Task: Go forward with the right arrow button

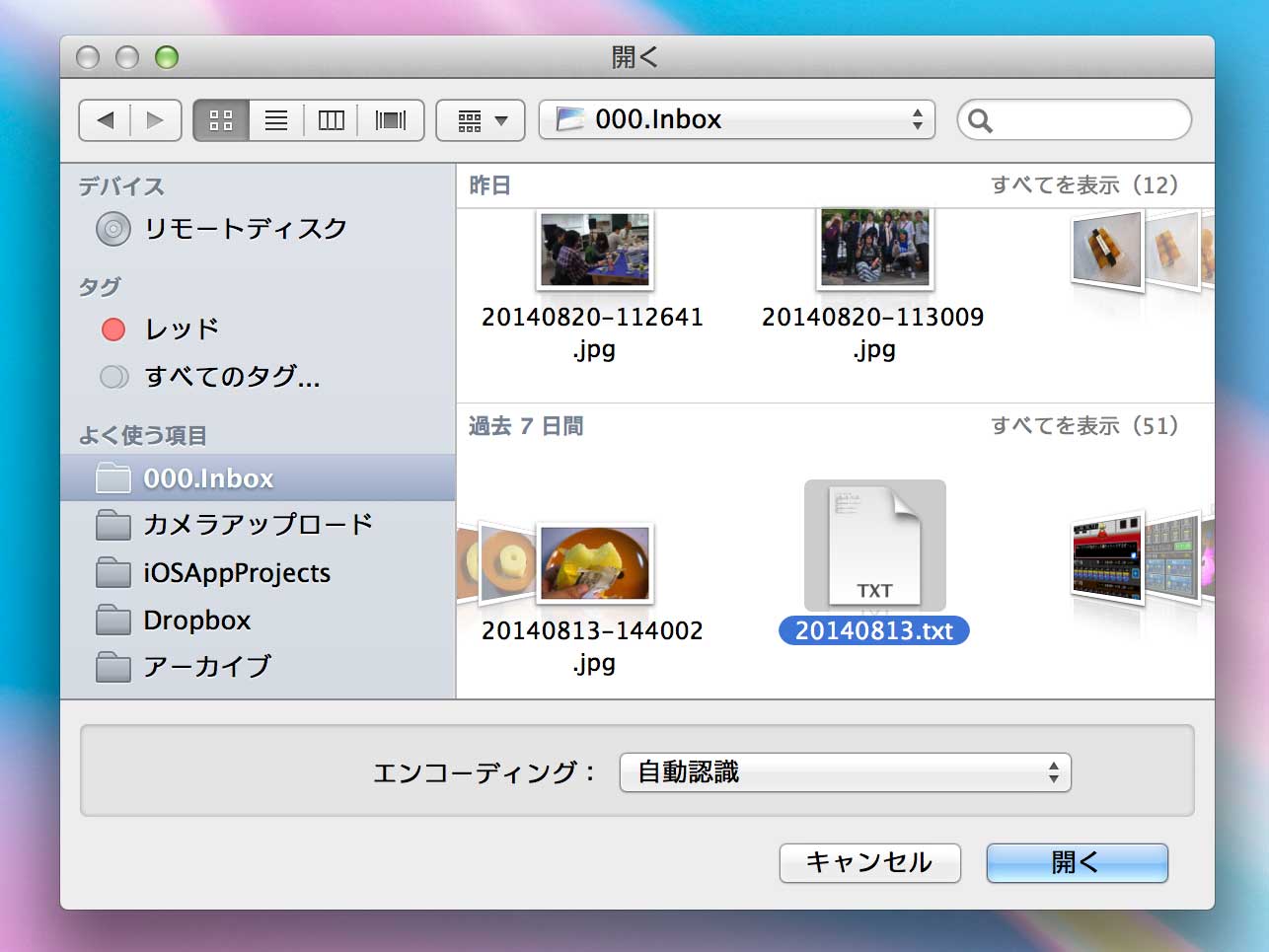Action: point(156,120)
